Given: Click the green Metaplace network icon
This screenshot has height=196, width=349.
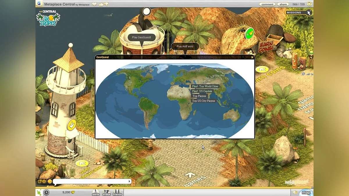Looking at the screenshot, I should pos(39,192).
